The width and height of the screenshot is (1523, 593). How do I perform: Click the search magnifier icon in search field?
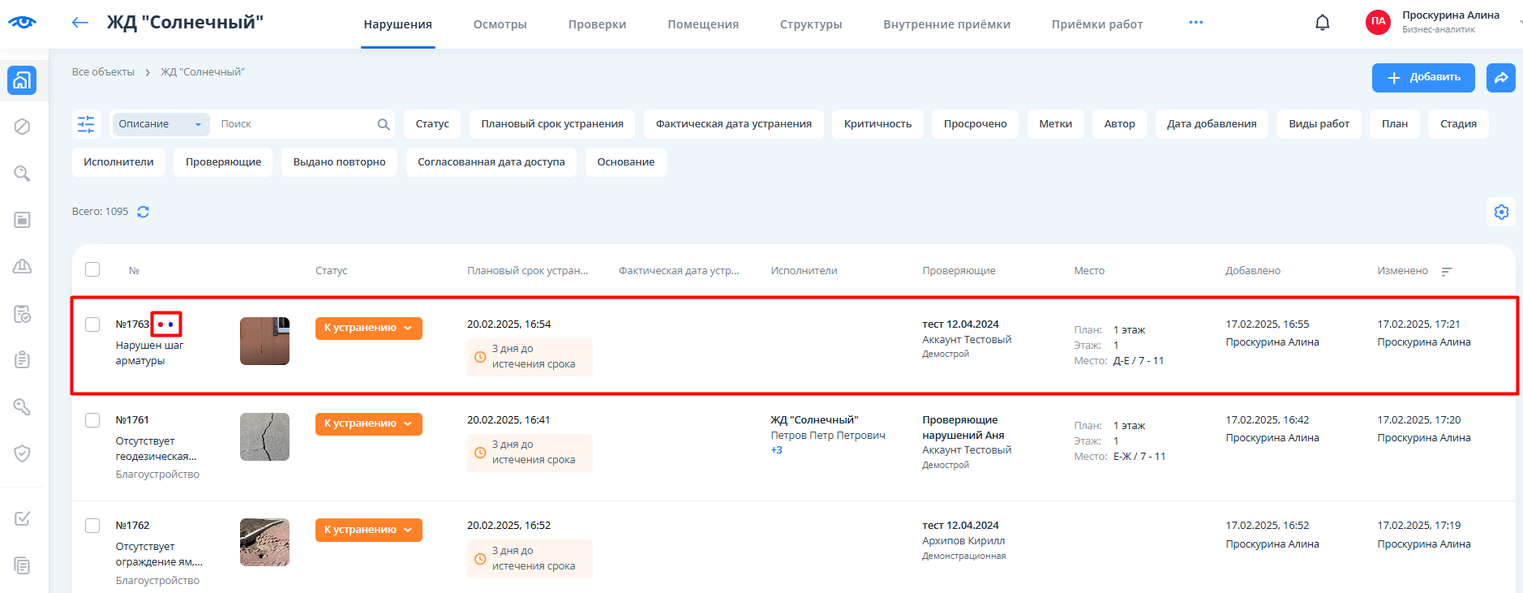pyautogui.click(x=384, y=124)
